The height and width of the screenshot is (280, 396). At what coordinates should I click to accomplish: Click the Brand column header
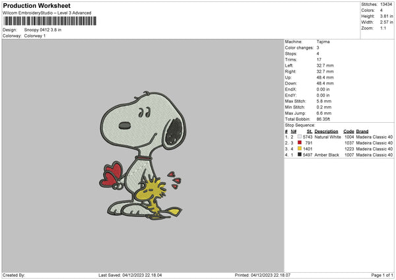[363, 131]
